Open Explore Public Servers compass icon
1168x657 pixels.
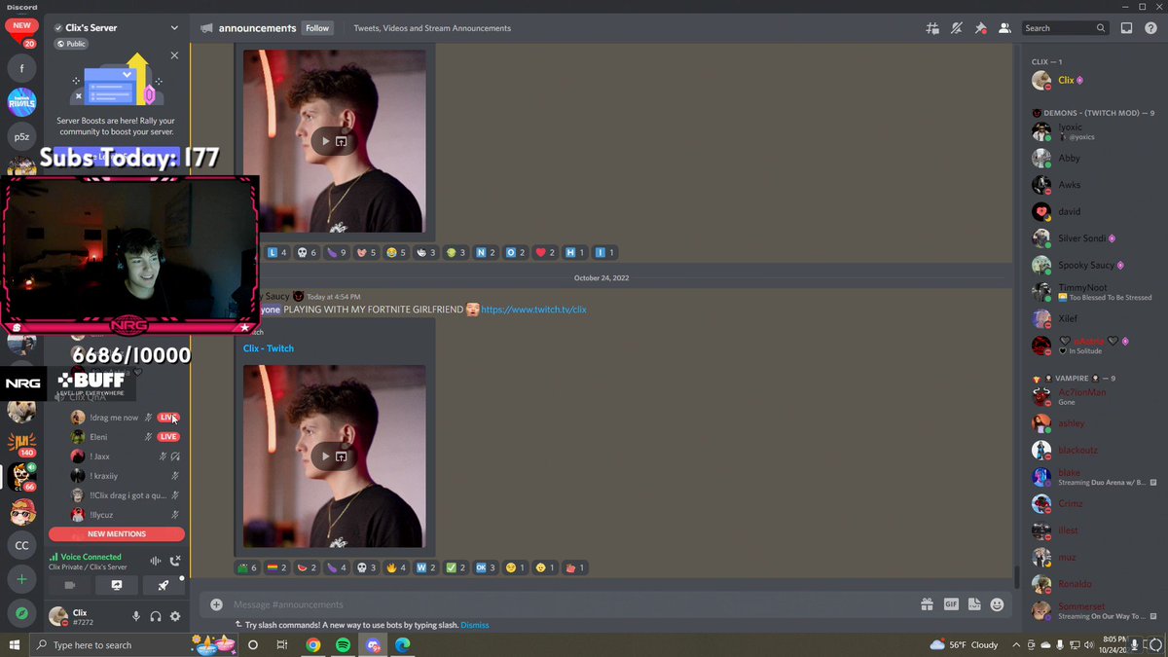click(21, 613)
